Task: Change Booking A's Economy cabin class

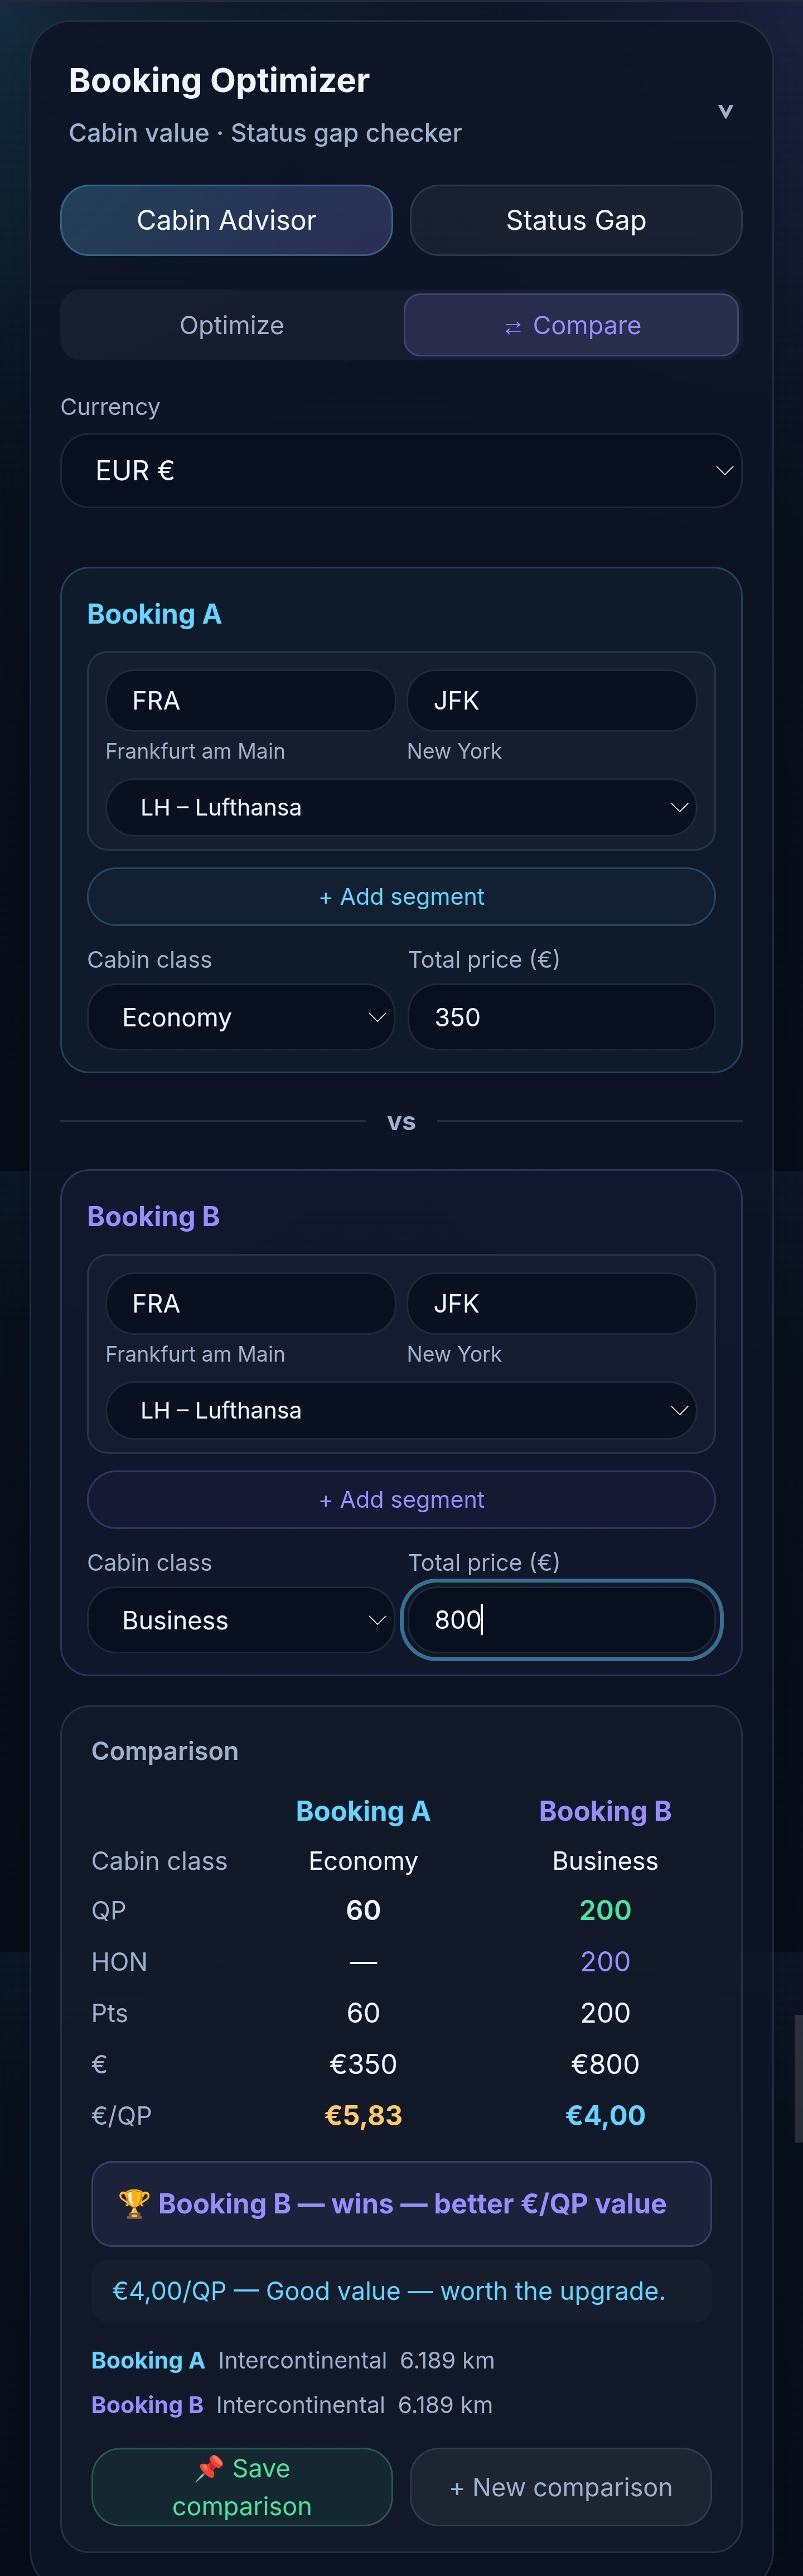Action: coord(240,1016)
